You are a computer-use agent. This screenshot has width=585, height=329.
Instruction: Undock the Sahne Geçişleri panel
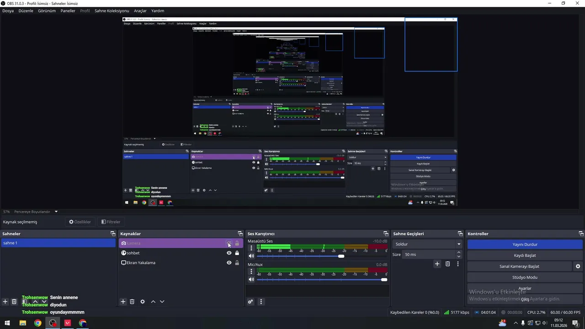click(x=460, y=233)
